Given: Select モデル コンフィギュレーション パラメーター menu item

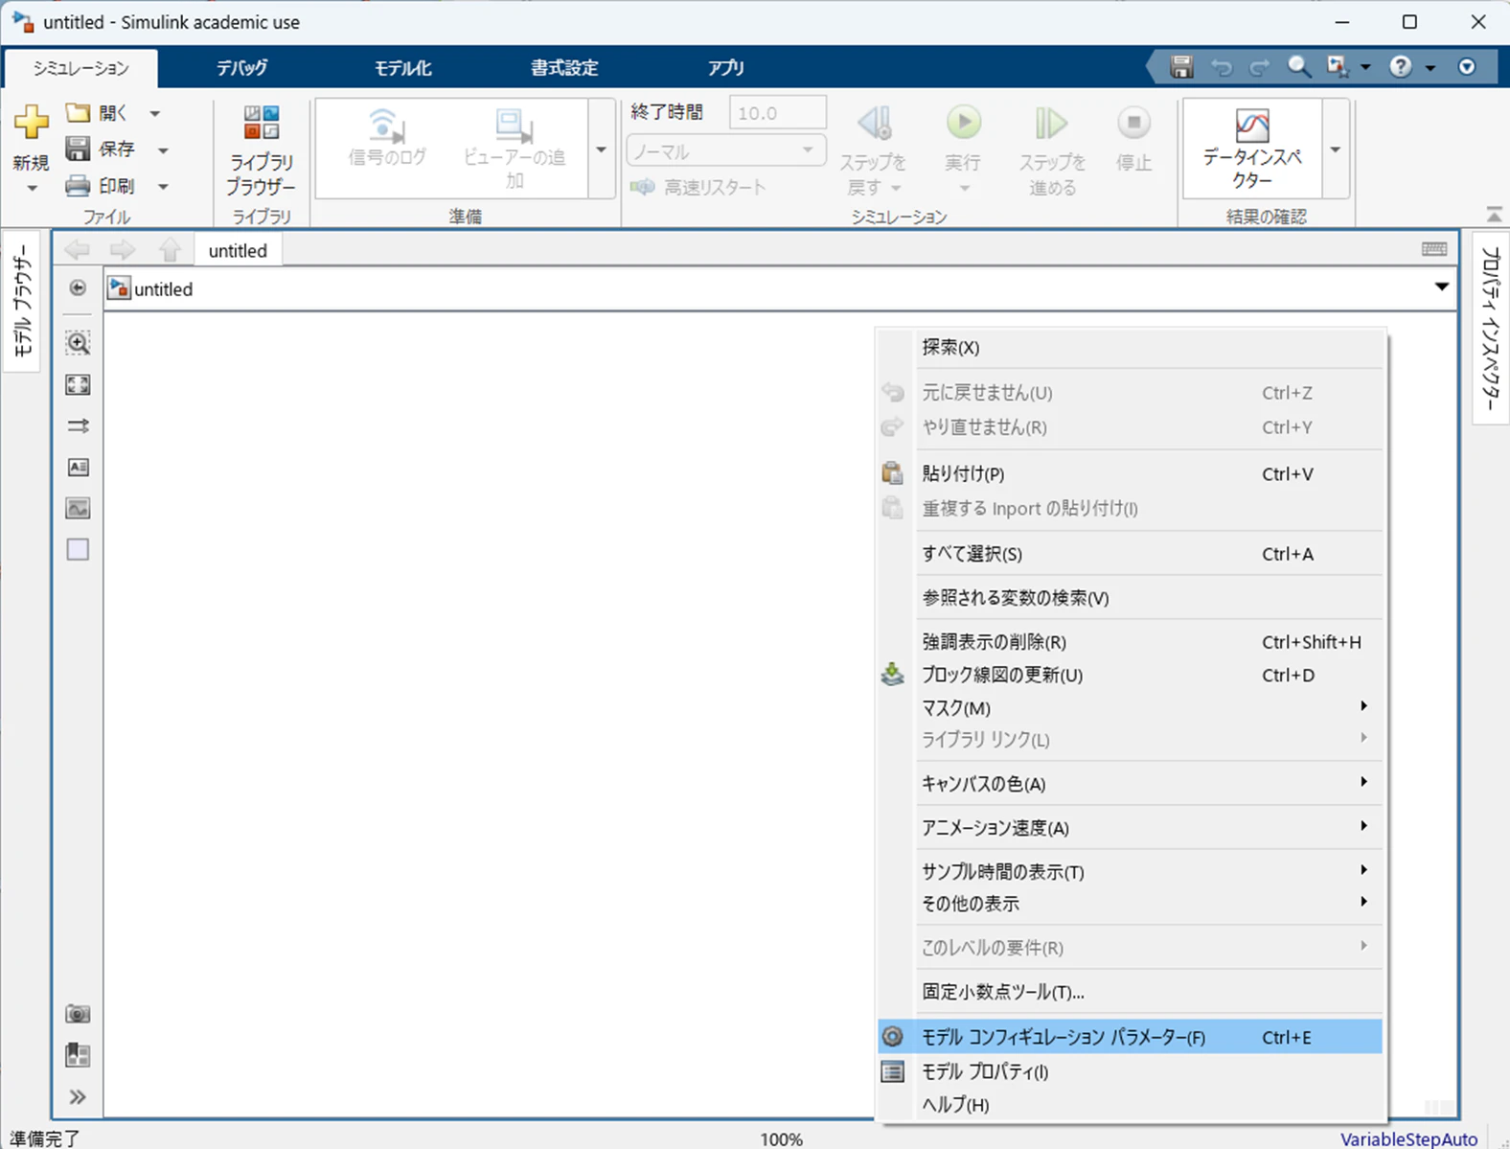Looking at the screenshot, I should [1130, 1037].
